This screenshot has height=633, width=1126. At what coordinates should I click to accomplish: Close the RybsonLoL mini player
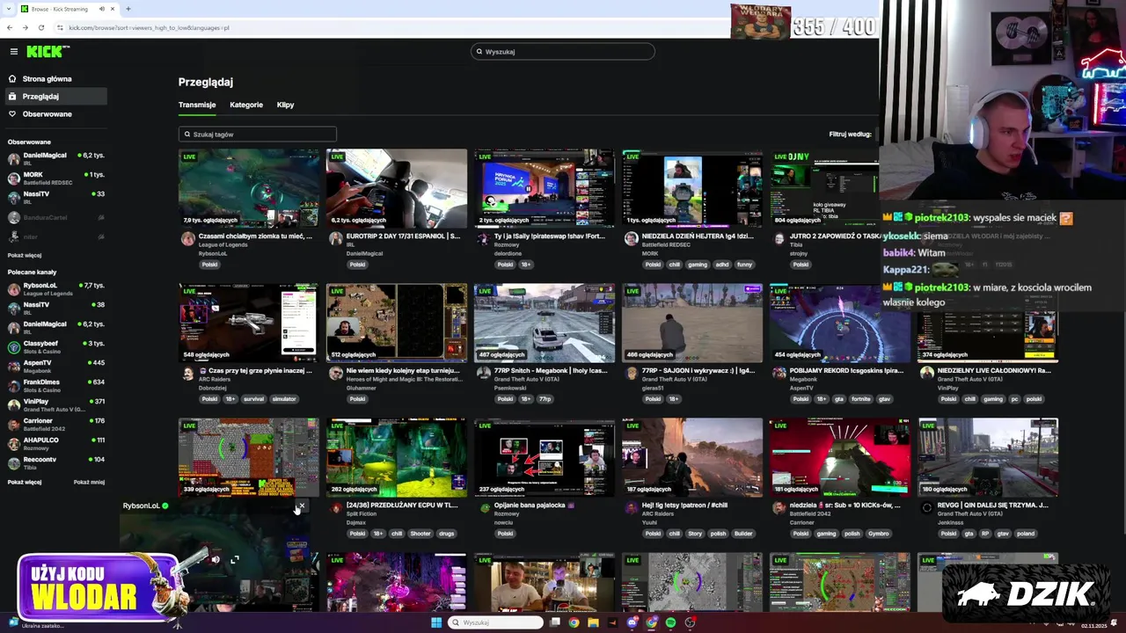tap(302, 506)
